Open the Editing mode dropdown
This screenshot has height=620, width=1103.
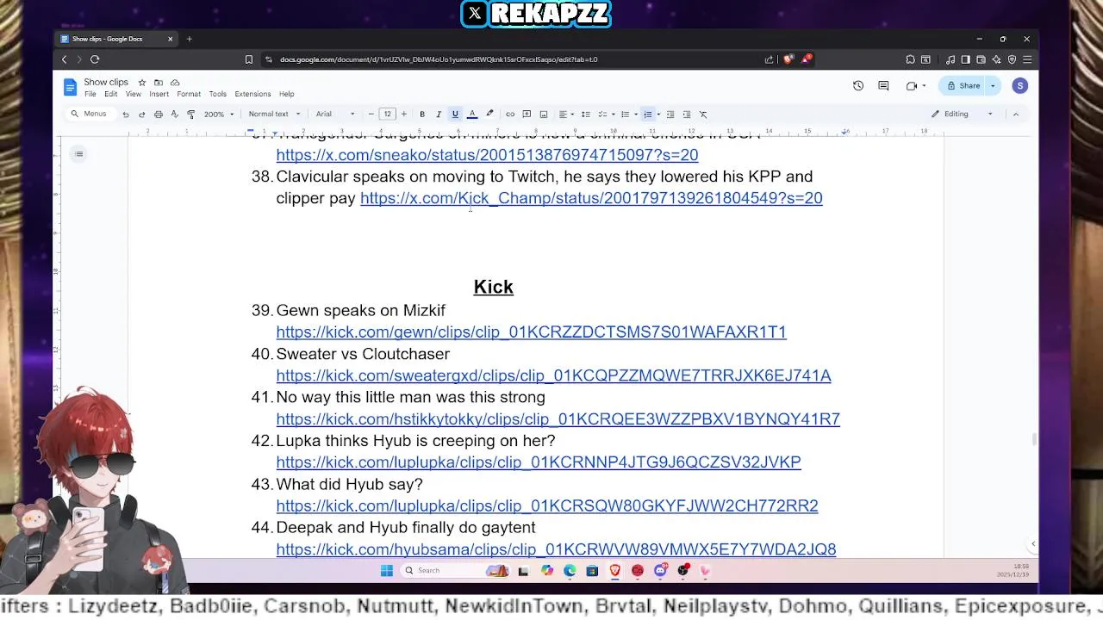[962, 114]
